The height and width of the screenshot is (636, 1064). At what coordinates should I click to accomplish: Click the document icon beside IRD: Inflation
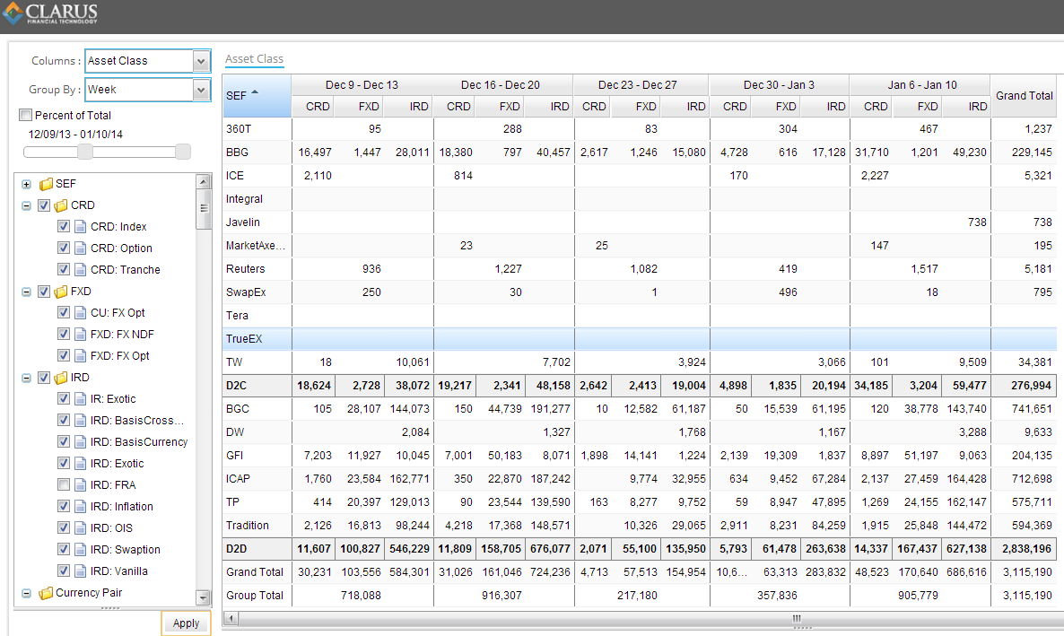click(x=80, y=506)
